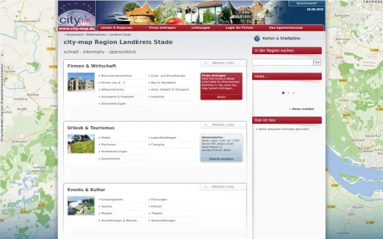Expand Weitere Links in Firmen & Wirtschaft
Screen dimensions: 383x239
pos(223,63)
